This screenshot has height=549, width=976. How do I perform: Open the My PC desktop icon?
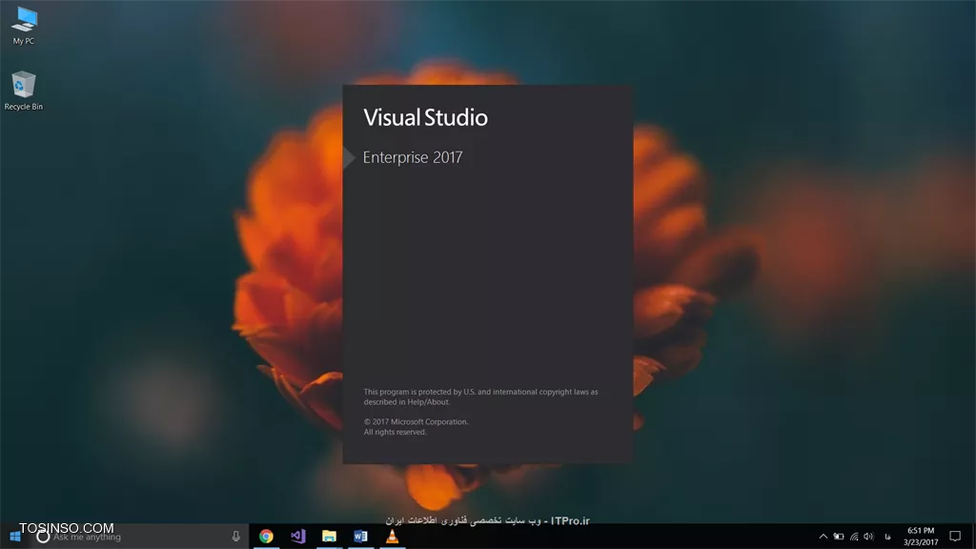click(x=24, y=26)
